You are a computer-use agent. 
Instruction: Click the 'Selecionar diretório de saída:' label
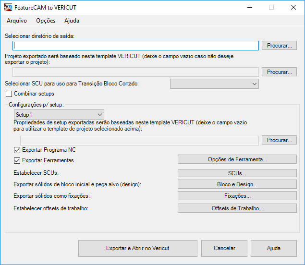point(40,36)
